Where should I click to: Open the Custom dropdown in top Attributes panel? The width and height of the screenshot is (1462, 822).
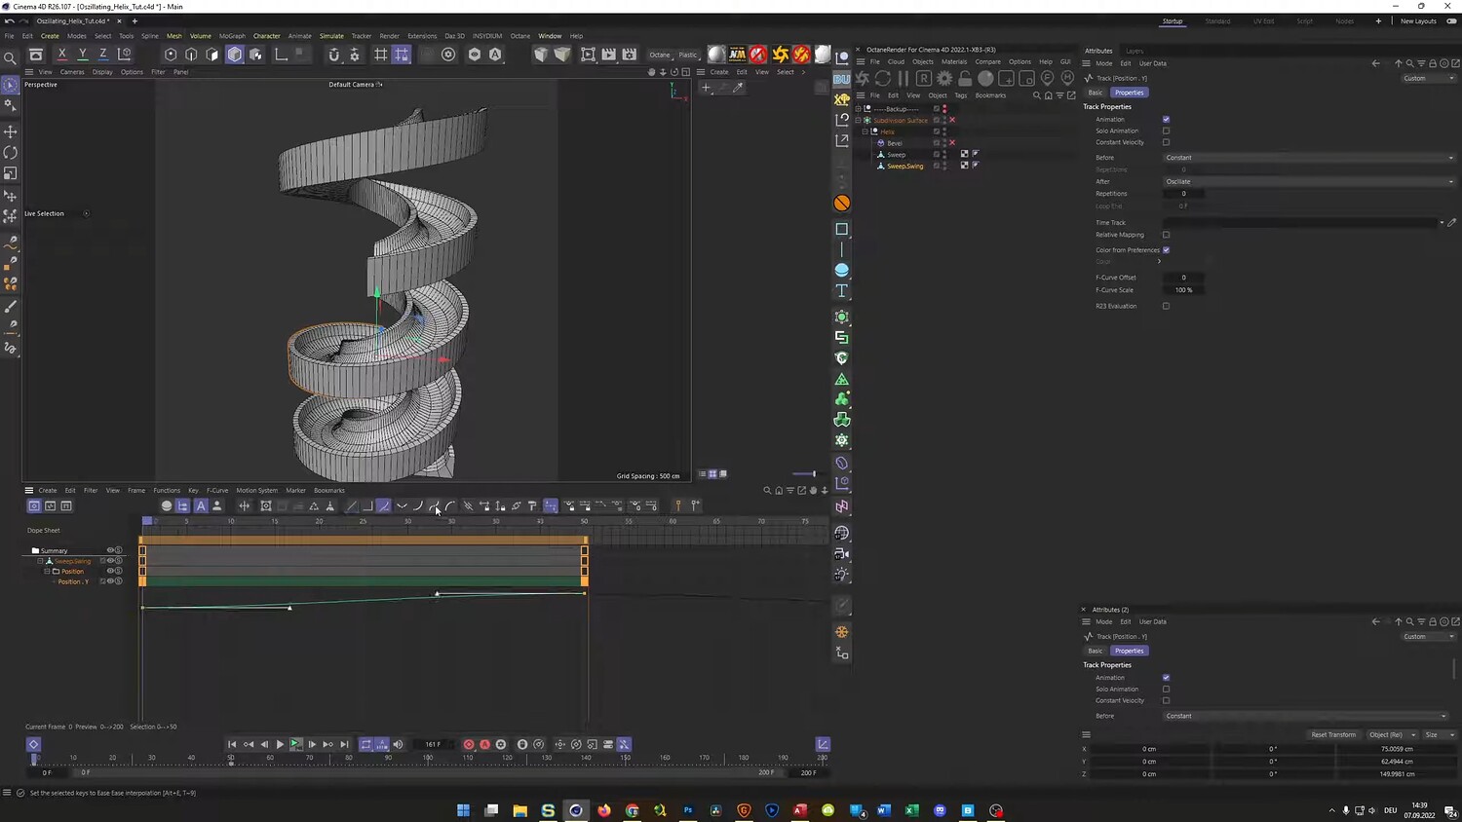pyautogui.click(x=1429, y=78)
